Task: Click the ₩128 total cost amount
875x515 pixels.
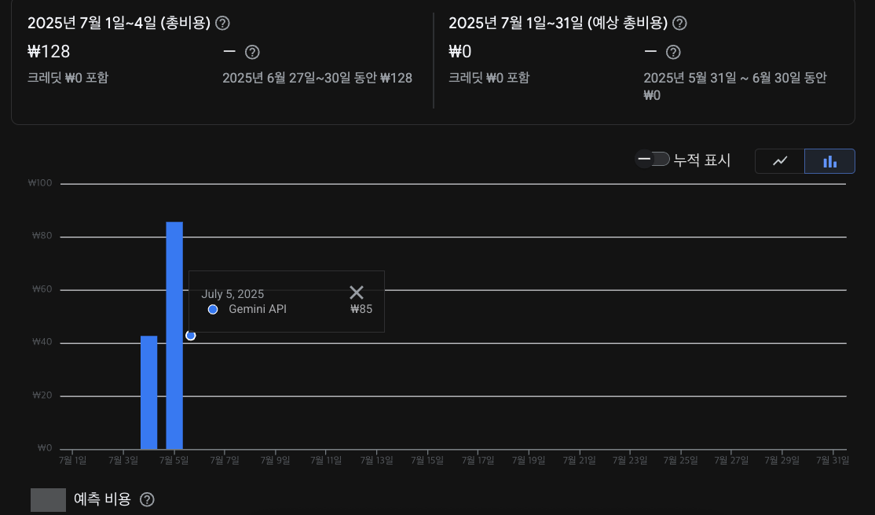Action: click(49, 52)
